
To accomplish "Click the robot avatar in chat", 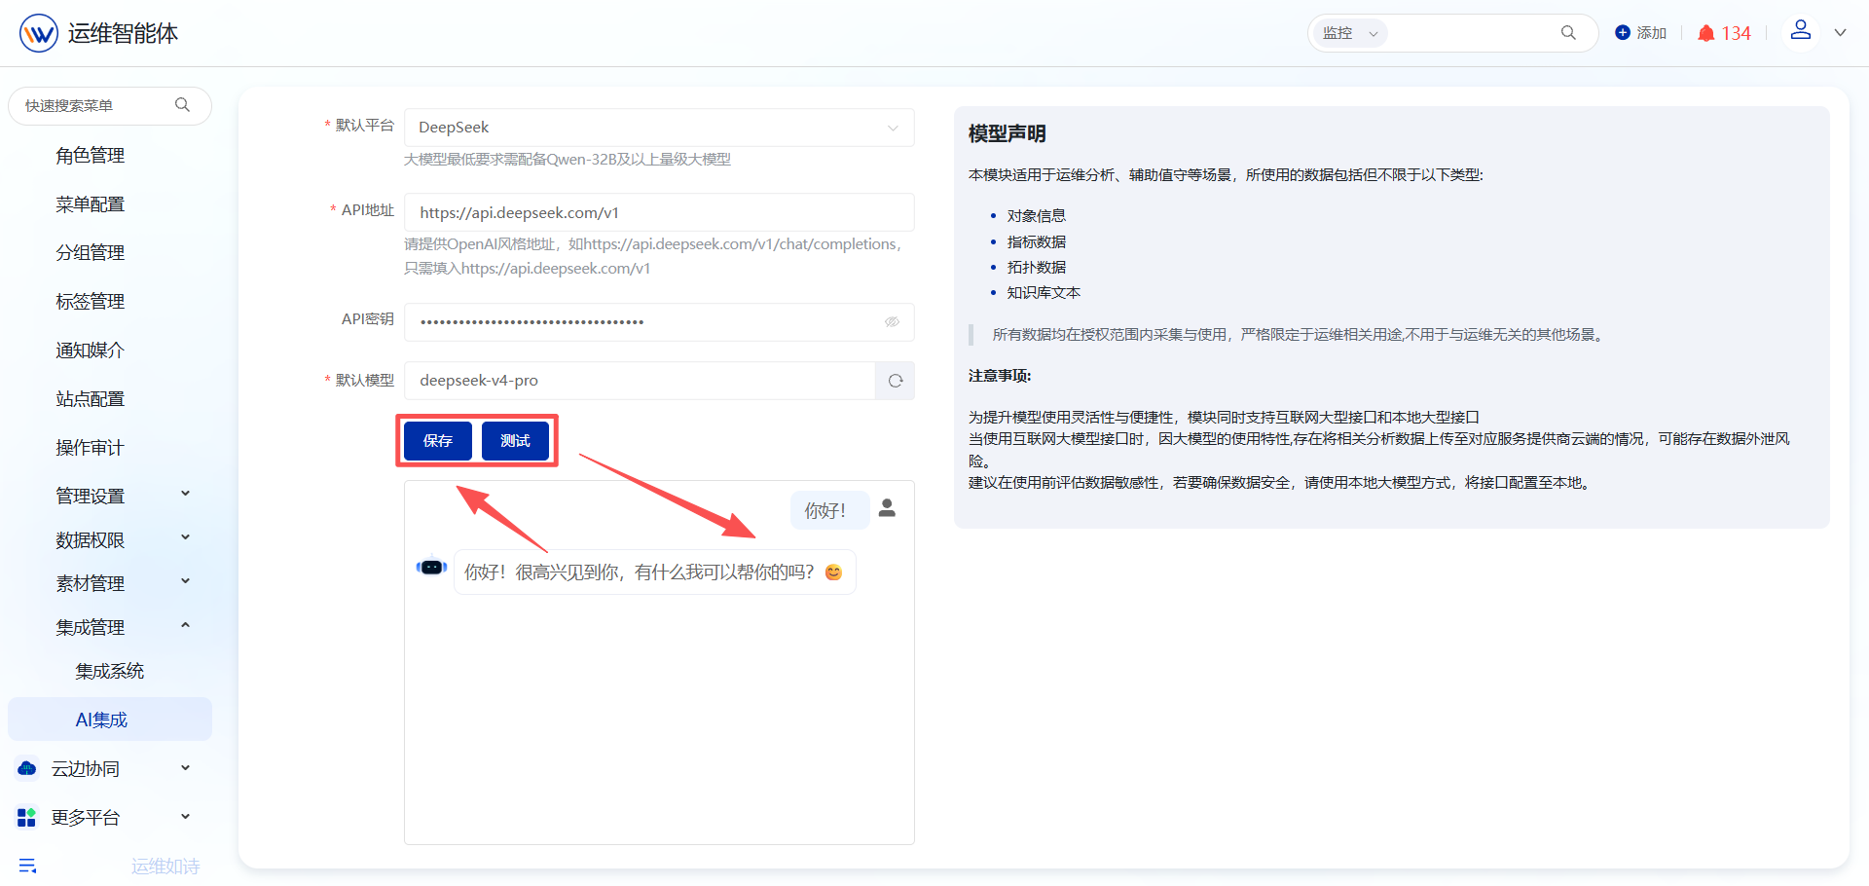I will pos(431,567).
